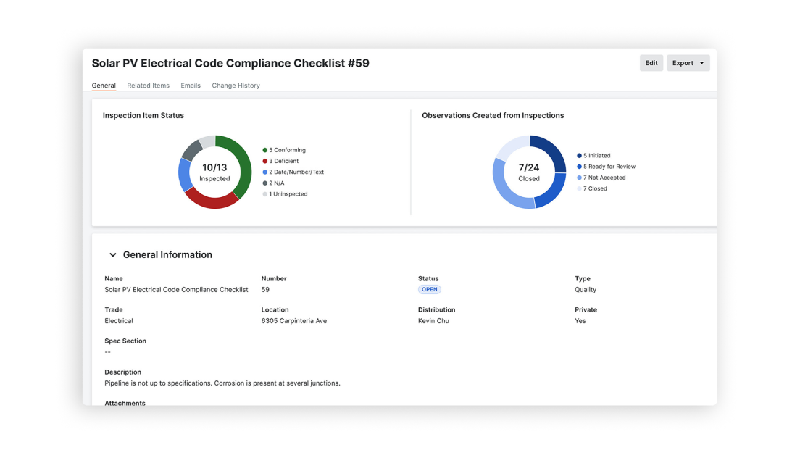
Task: Click the Edit button
Action: click(x=651, y=63)
